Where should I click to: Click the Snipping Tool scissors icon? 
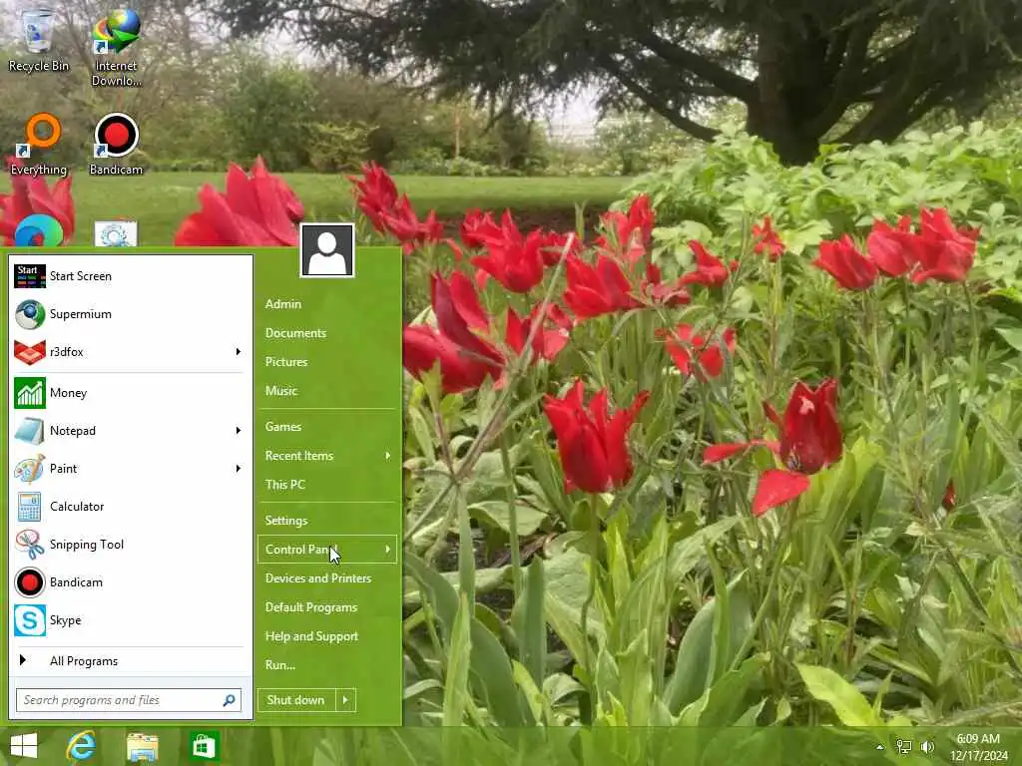(x=29, y=544)
